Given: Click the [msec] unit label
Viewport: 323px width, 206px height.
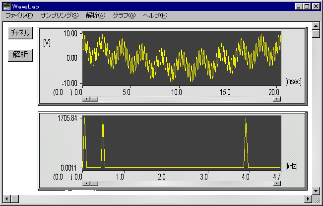Looking at the screenshot, I should click(x=293, y=82).
